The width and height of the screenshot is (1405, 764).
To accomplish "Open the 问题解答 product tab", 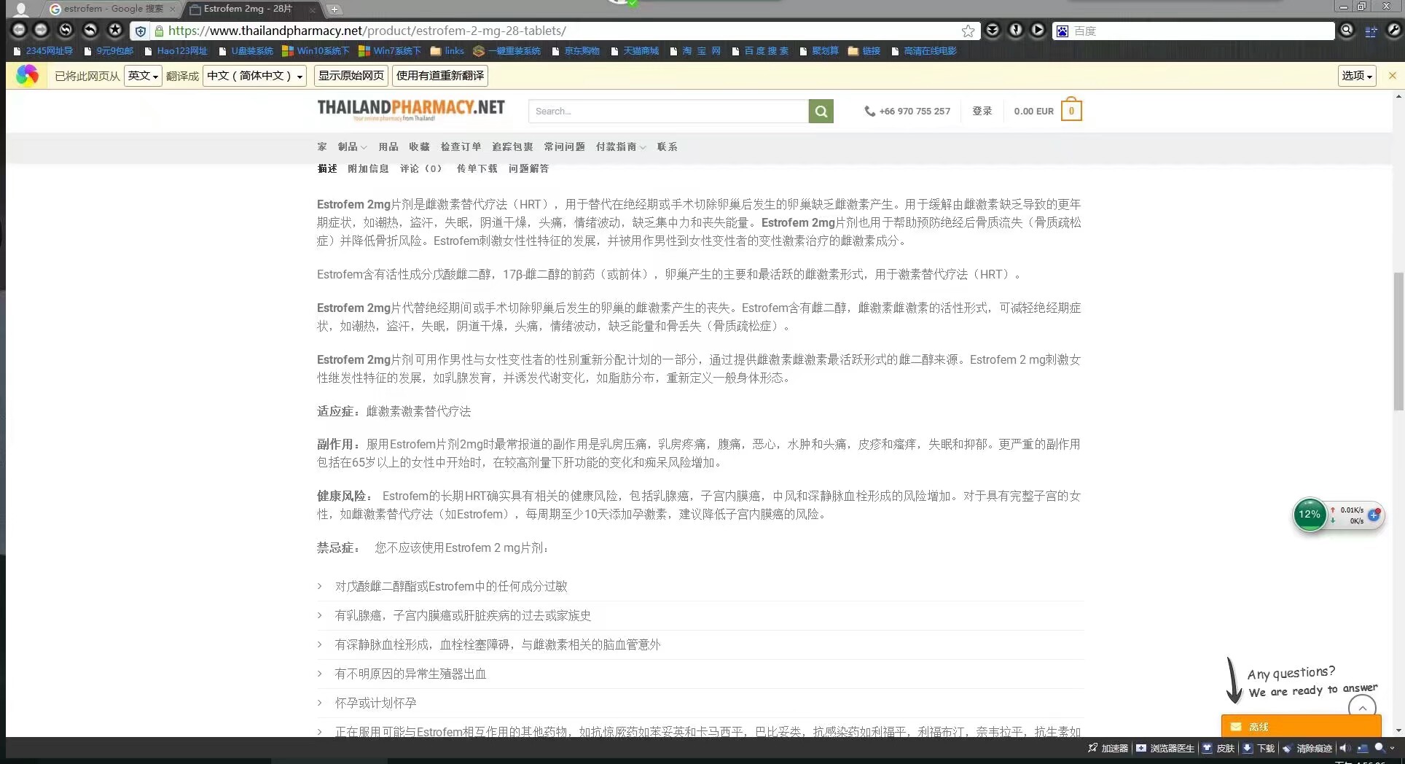I will 529,168.
